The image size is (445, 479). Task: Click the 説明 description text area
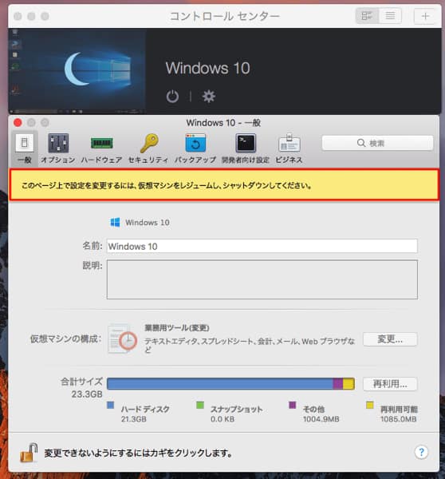click(262, 279)
